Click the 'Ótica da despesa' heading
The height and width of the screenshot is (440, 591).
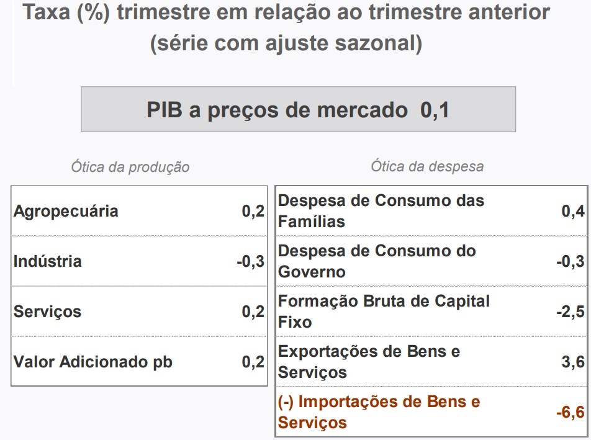pos(427,166)
